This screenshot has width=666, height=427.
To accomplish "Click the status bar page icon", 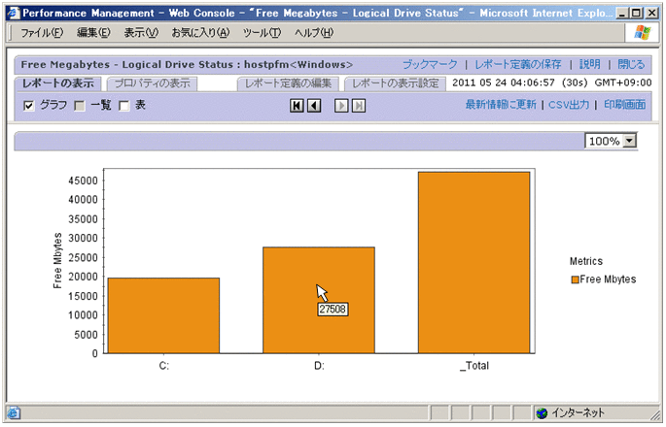I will [14, 412].
